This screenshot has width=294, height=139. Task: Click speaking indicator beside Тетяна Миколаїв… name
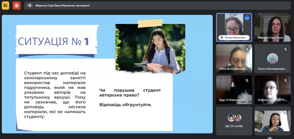pos(221,38)
